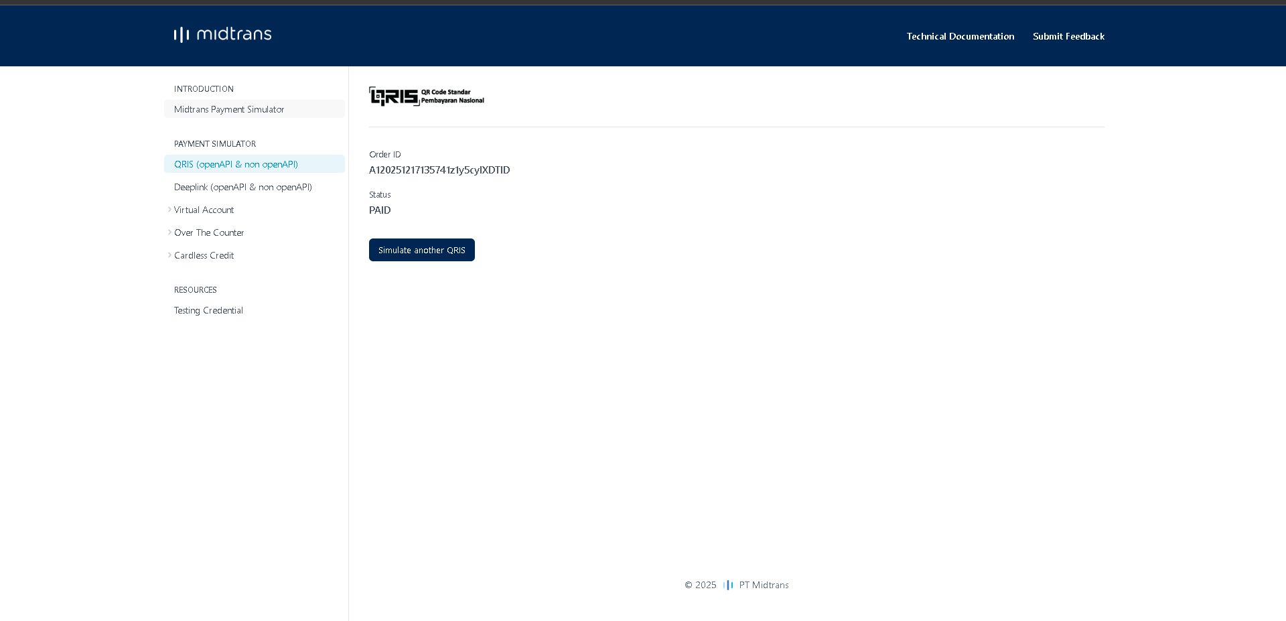Select QRIS (openAPI & non openAPI) item

point(236,164)
